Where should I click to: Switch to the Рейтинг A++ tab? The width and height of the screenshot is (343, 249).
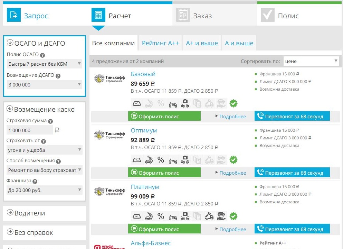pos(160,43)
